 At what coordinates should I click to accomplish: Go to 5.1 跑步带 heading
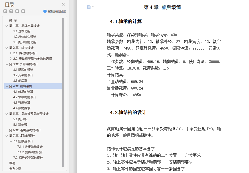click(x=20, y=125)
